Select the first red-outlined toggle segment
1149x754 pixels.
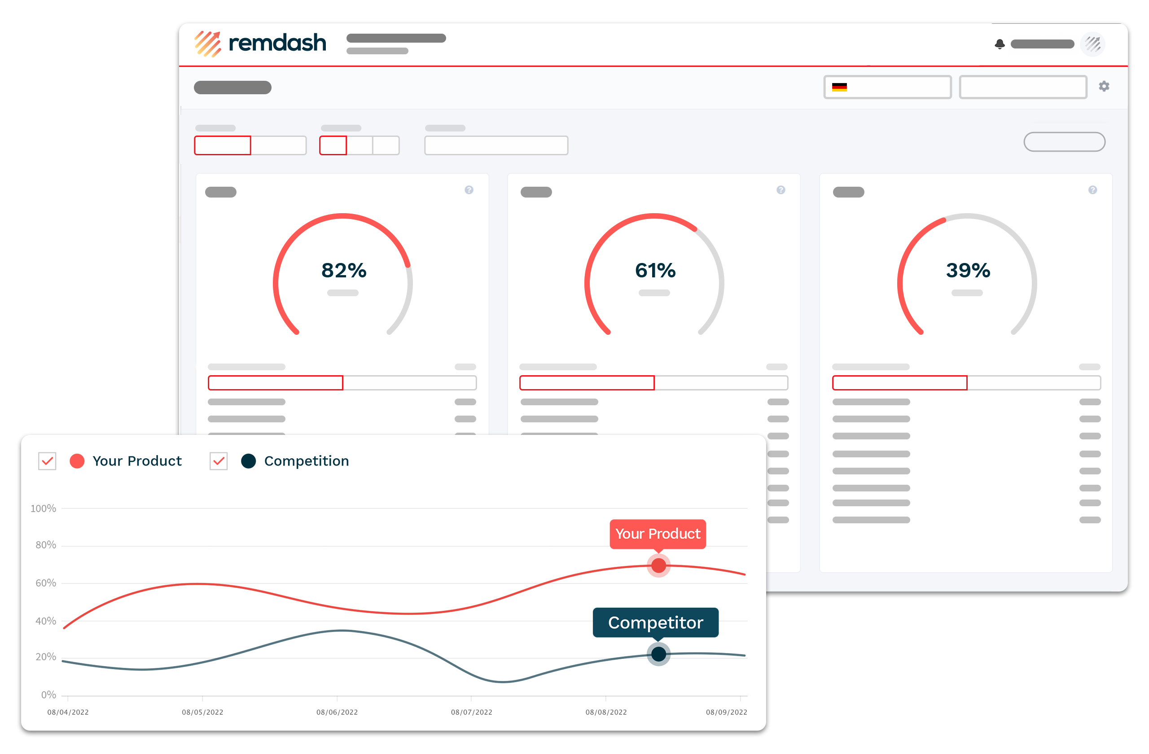click(x=223, y=145)
